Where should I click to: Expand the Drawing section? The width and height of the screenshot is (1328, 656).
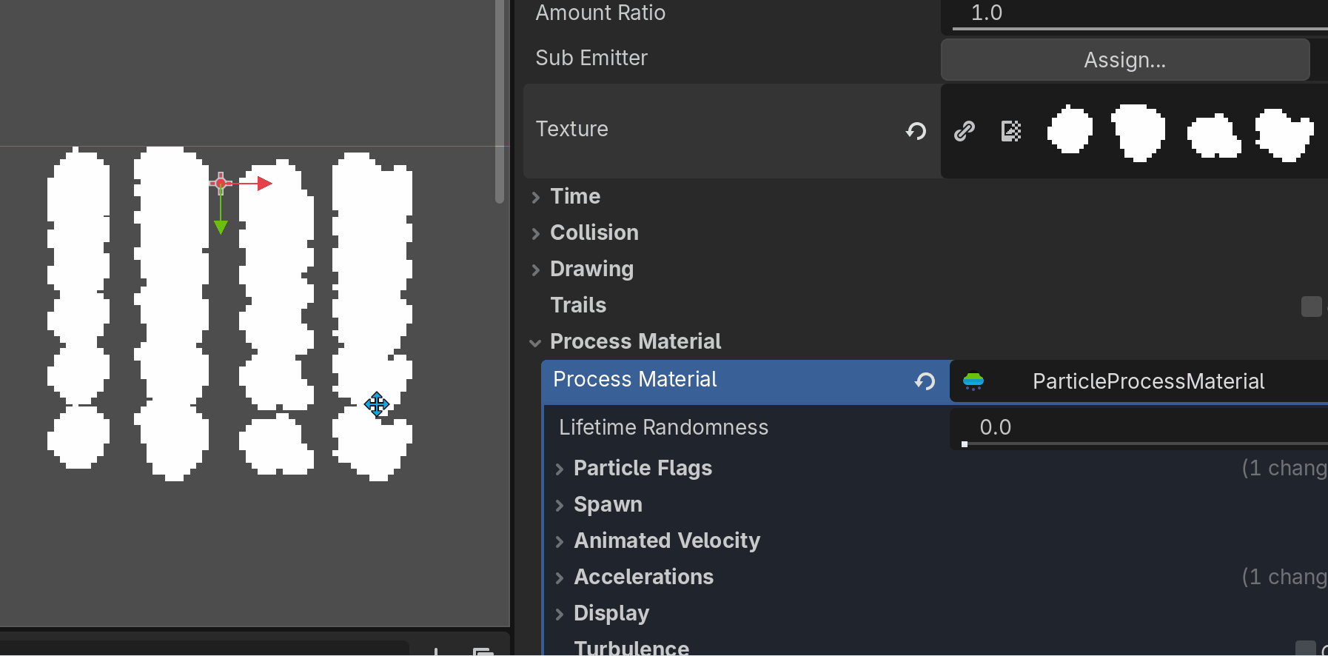tap(536, 270)
